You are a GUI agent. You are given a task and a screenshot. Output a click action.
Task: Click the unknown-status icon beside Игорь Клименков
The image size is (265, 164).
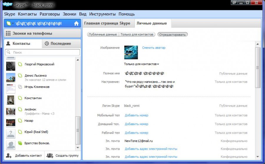pyautogui.click(x=20, y=87)
